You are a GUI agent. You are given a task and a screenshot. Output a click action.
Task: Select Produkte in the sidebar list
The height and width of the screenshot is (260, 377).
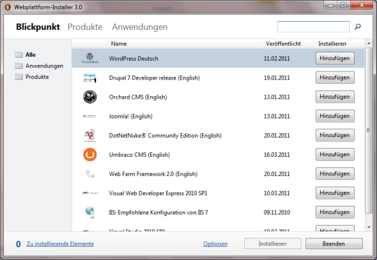[x=37, y=76]
